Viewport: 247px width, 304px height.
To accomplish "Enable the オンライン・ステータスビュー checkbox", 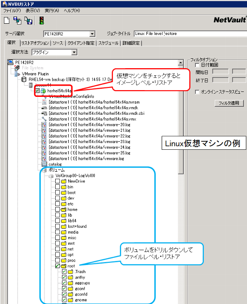I will click(x=197, y=92).
